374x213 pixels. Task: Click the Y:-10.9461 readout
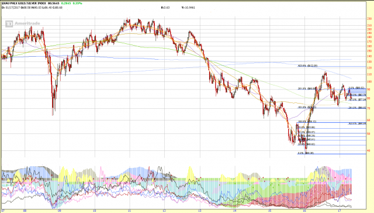[188, 8]
